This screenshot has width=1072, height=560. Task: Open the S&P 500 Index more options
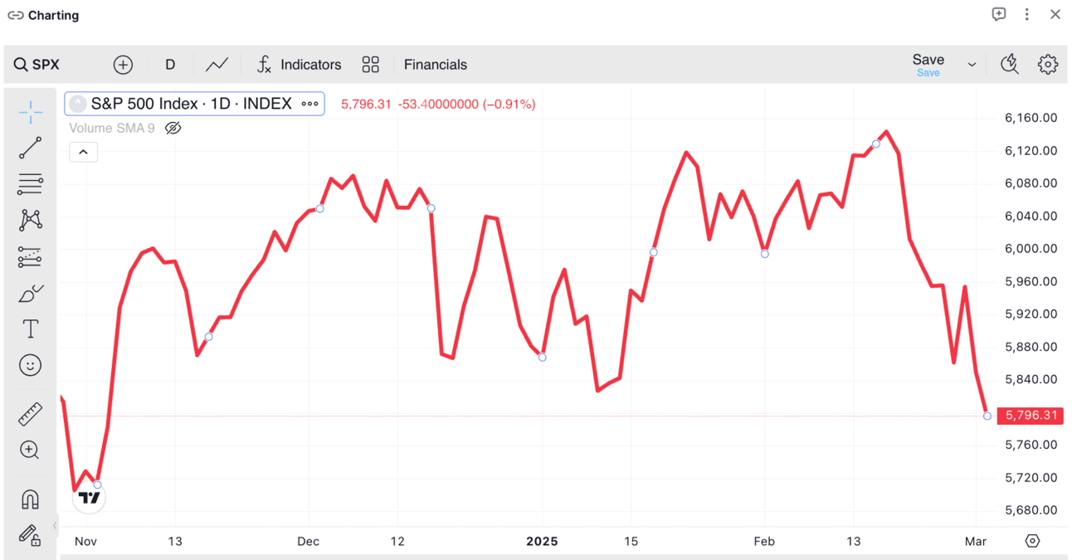coord(309,104)
